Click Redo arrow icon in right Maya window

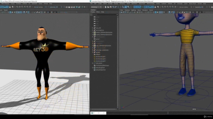click(116, 7)
